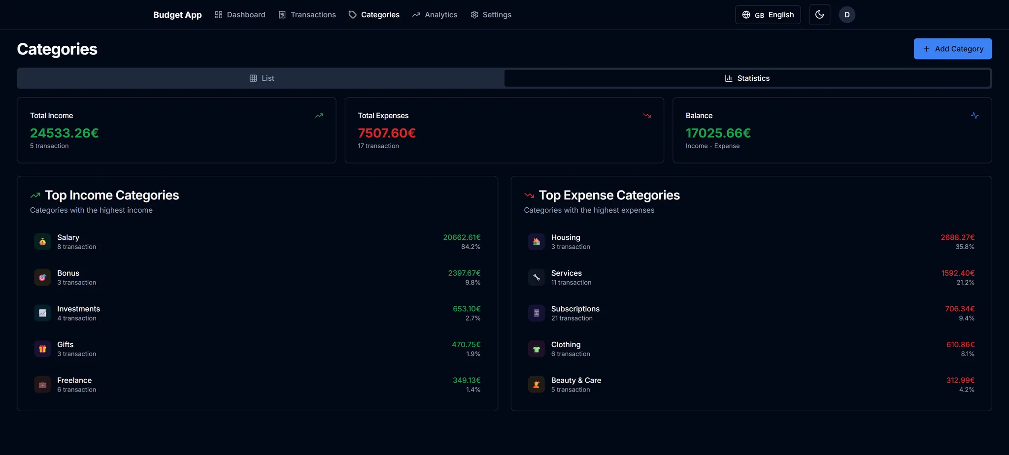Click the Total Income trending-up icon
Image resolution: width=1009 pixels, height=455 pixels.
319,116
